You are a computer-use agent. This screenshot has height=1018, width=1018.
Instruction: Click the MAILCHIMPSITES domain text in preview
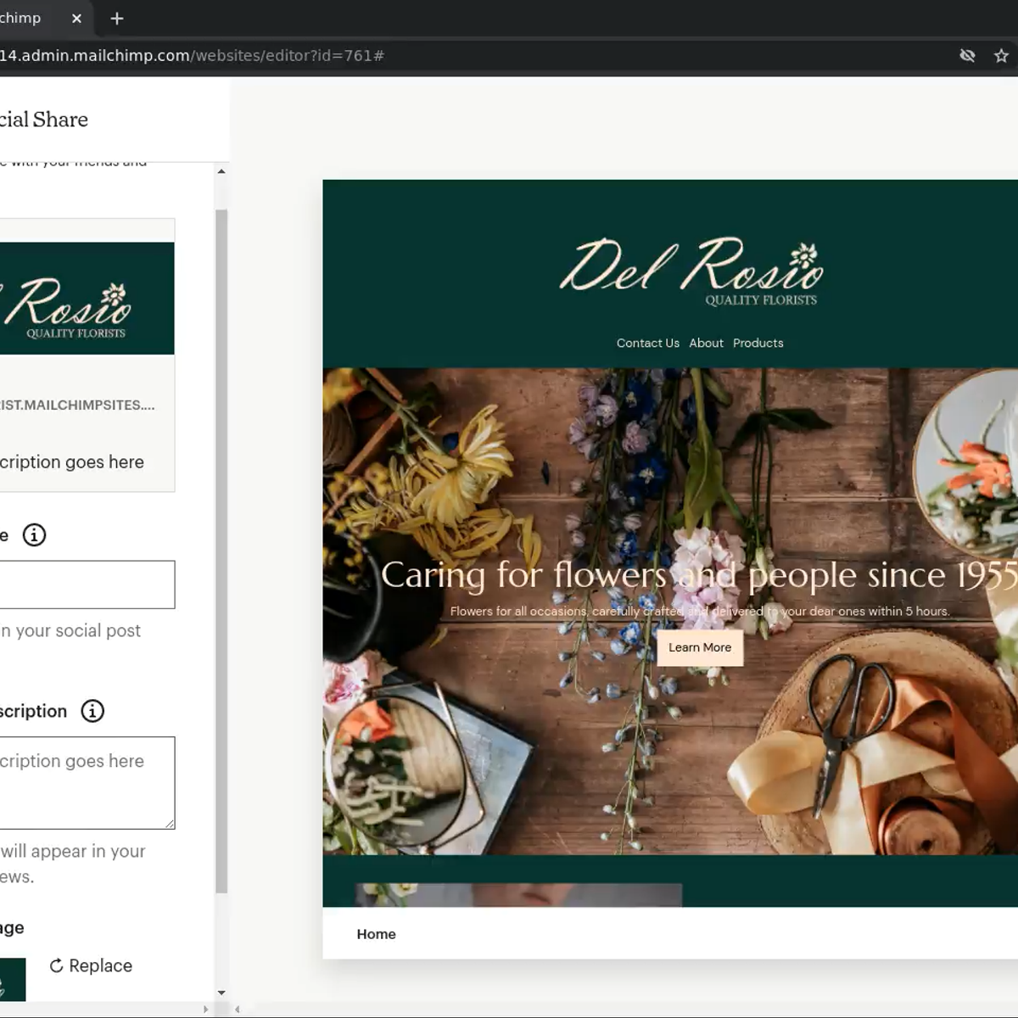(x=77, y=405)
